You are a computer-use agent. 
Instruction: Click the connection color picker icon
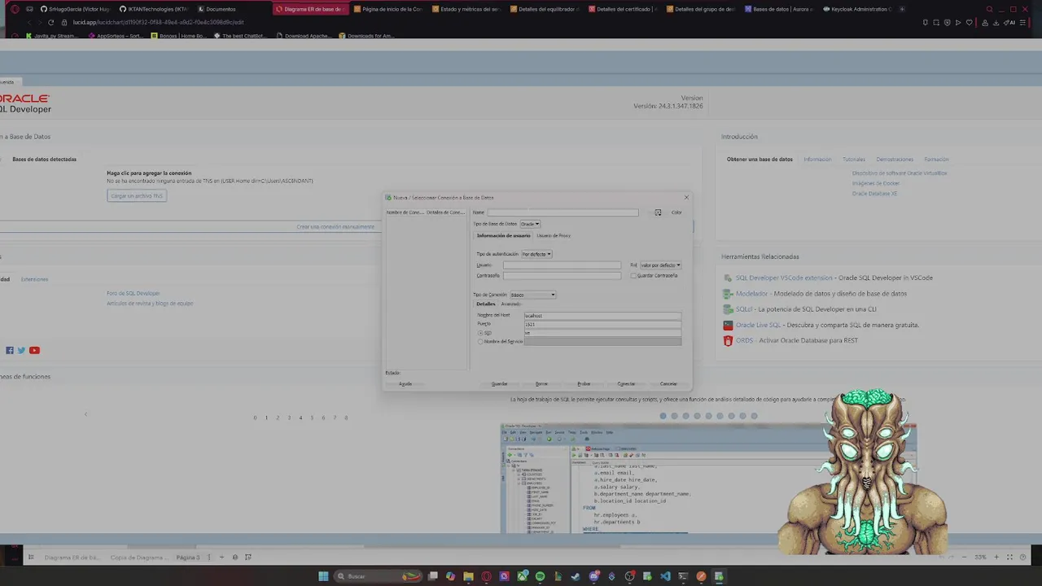click(x=658, y=212)
